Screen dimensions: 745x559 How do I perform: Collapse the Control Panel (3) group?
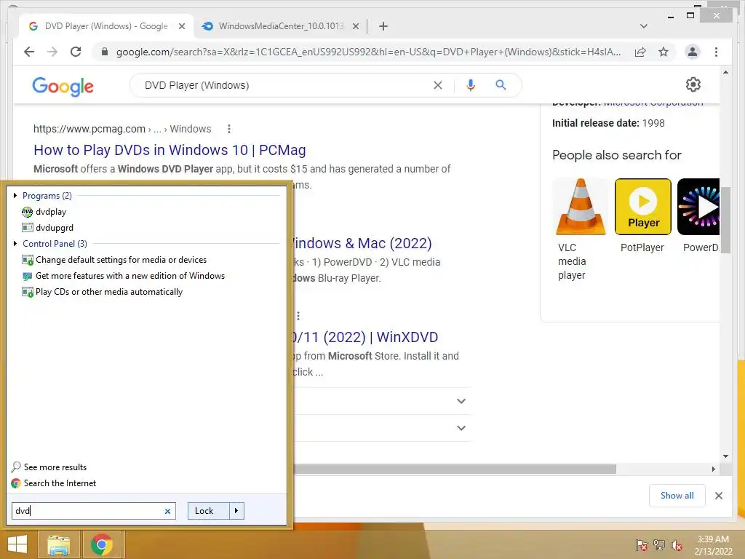pyautogui.click(x=15, y=243)
